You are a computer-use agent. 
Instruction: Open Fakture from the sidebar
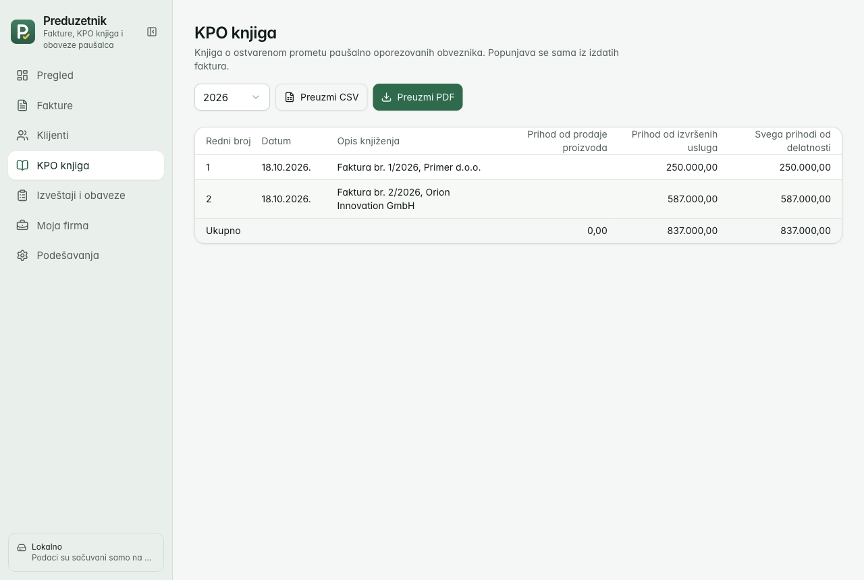pos(86,105)
